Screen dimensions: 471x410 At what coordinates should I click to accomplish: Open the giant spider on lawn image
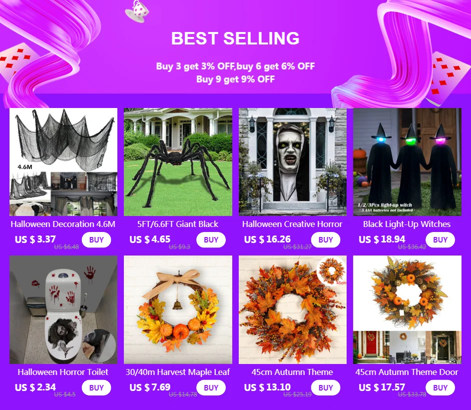pyautogui.click(x=178, y=162)
